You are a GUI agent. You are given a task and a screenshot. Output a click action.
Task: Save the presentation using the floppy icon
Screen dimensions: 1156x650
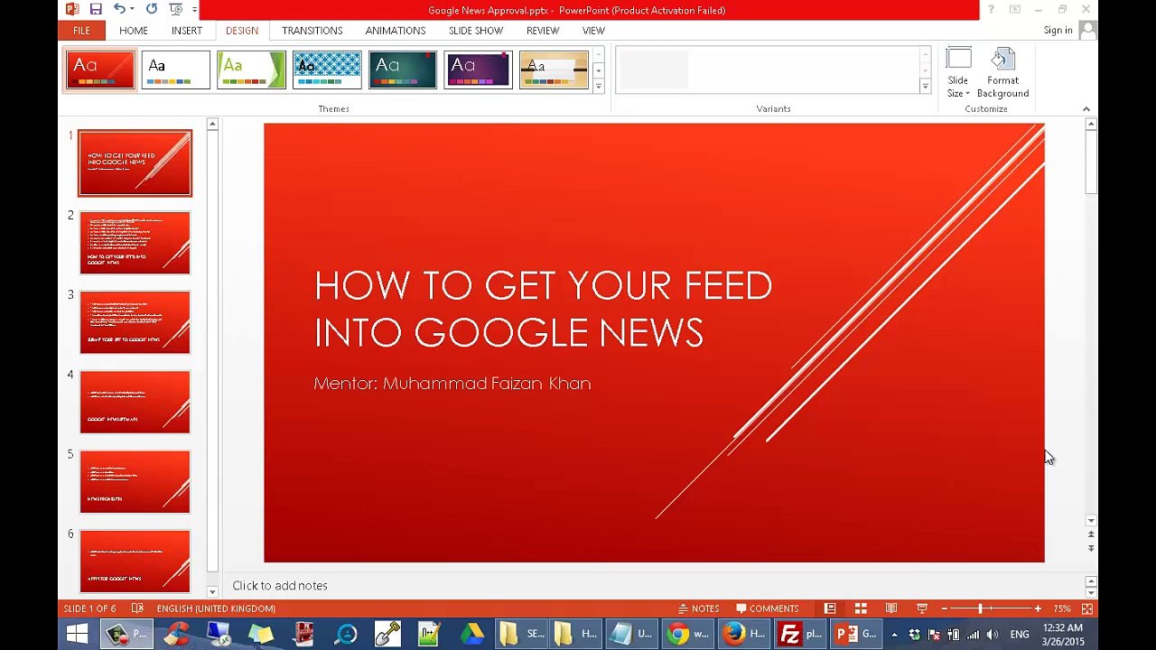coord(96,9)
